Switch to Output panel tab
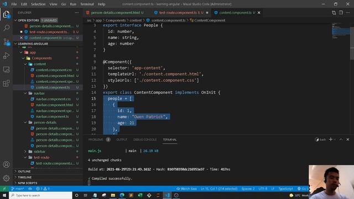The height and width of the screenshot is (199, 354). point(122,140)
